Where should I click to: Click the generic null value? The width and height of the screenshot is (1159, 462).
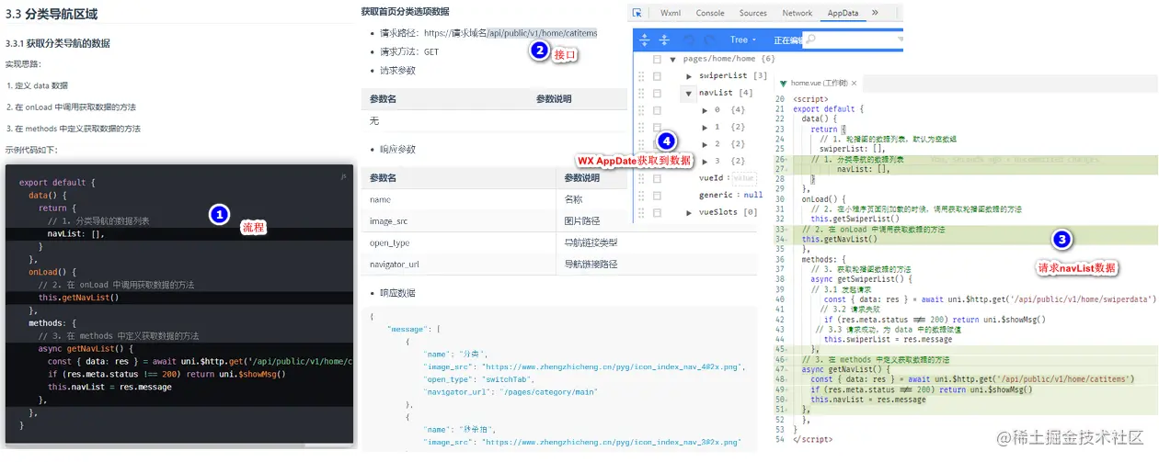point(753,195)
